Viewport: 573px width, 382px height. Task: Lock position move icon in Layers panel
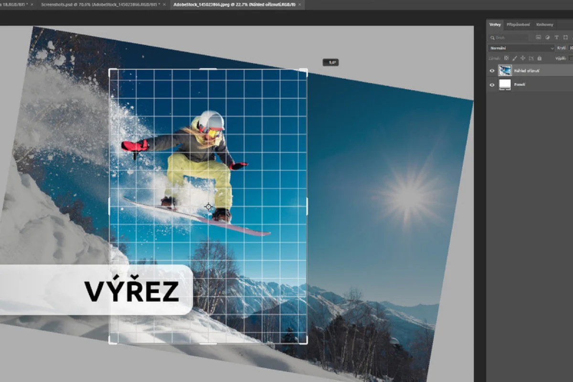(x=523, y=58)
